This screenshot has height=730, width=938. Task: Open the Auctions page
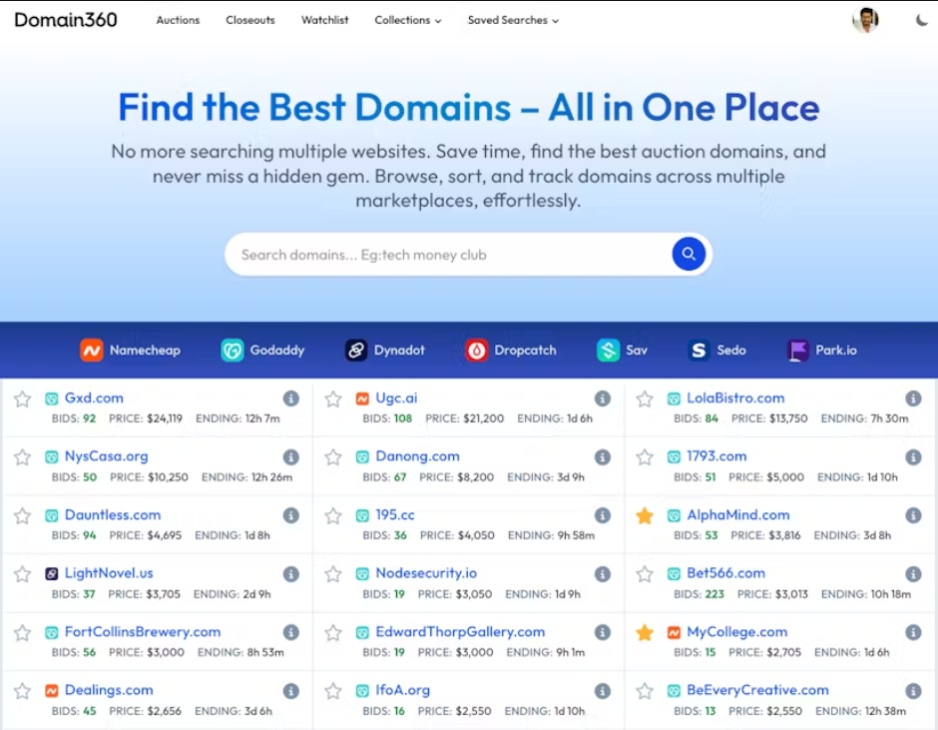(178, 20)
